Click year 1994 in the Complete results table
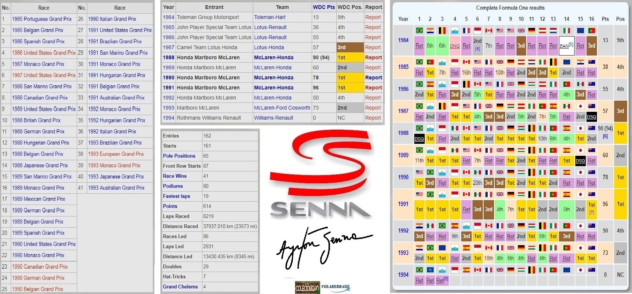The height and width of the screenshot is (294, 632). 403,275
